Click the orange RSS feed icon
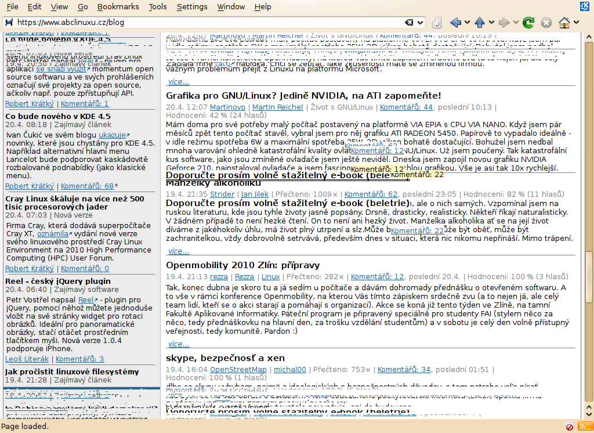 585,427
